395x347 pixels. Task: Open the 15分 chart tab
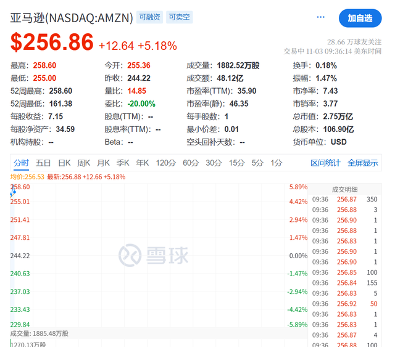pos(236,163)
